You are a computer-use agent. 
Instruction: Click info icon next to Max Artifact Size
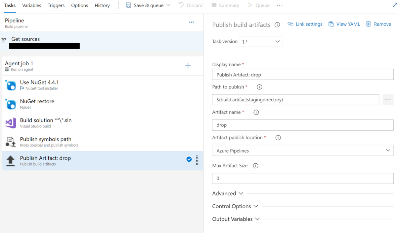tap(255, 166)
